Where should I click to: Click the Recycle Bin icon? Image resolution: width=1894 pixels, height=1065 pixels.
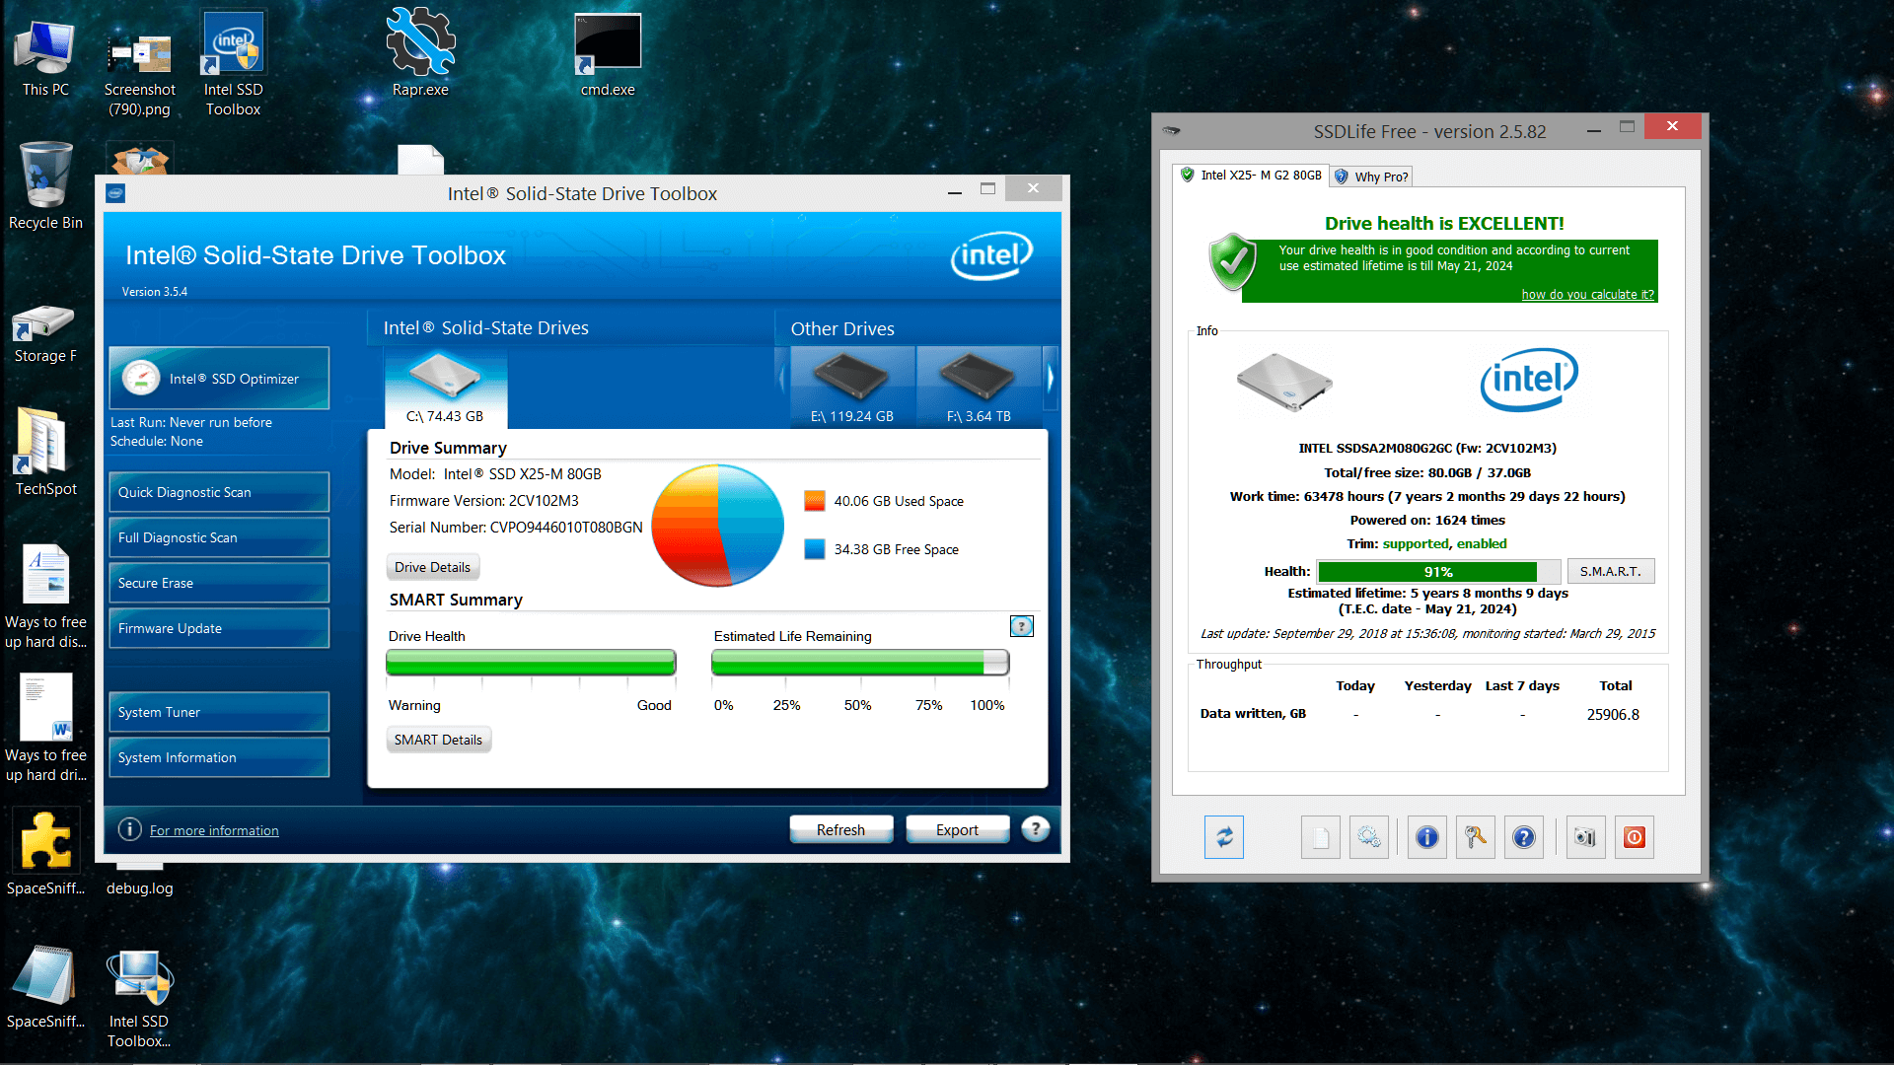pos(45,185)
